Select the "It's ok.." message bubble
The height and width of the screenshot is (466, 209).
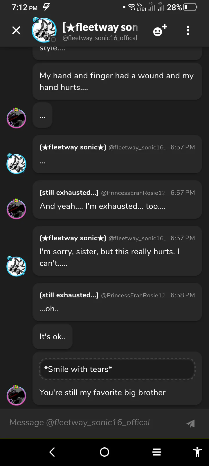(53, 337)
